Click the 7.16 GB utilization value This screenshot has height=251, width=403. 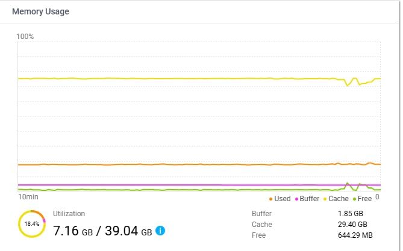(x=73, y=231)
